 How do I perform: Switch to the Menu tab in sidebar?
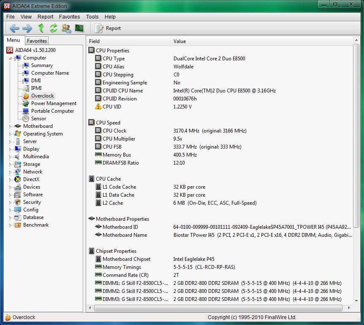(13, 40)
